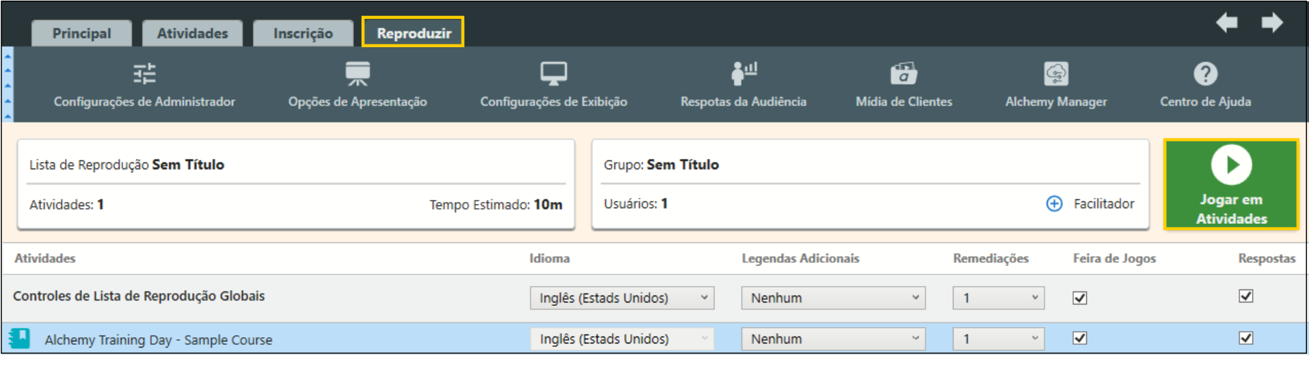Switch to the Atividades tab
Screen dimensions: 1309x383
point(192,33)
